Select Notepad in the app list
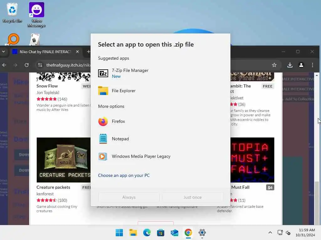Image resolution: width=321 pixels, height=240 pixels. (160, 139)
